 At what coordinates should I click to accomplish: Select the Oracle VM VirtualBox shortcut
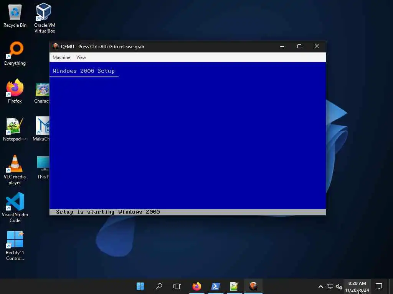pyautogui.click(x=45, y=18)
